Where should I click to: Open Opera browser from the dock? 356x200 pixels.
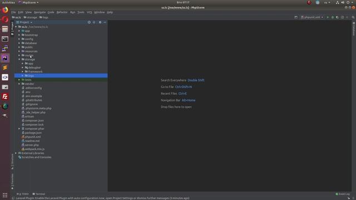(5, 19)
